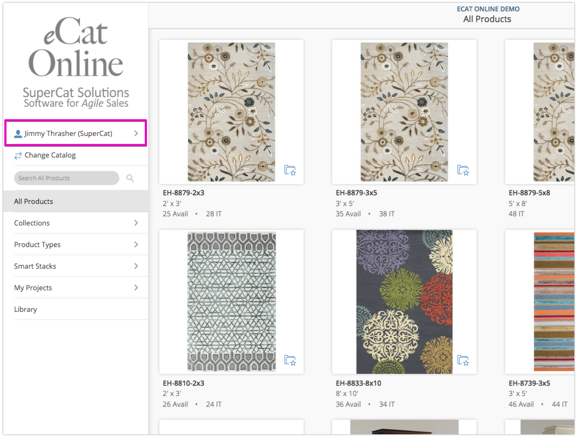
Task: Expand the Collections chevron
Action: coord(136,223)
